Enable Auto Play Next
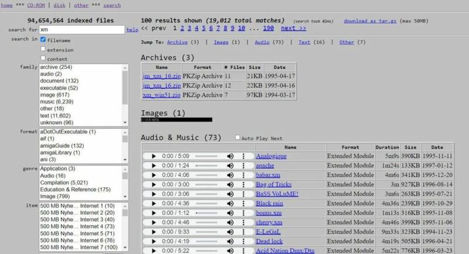The height and width of the screenshot is (254, 469). coord(237,138)
